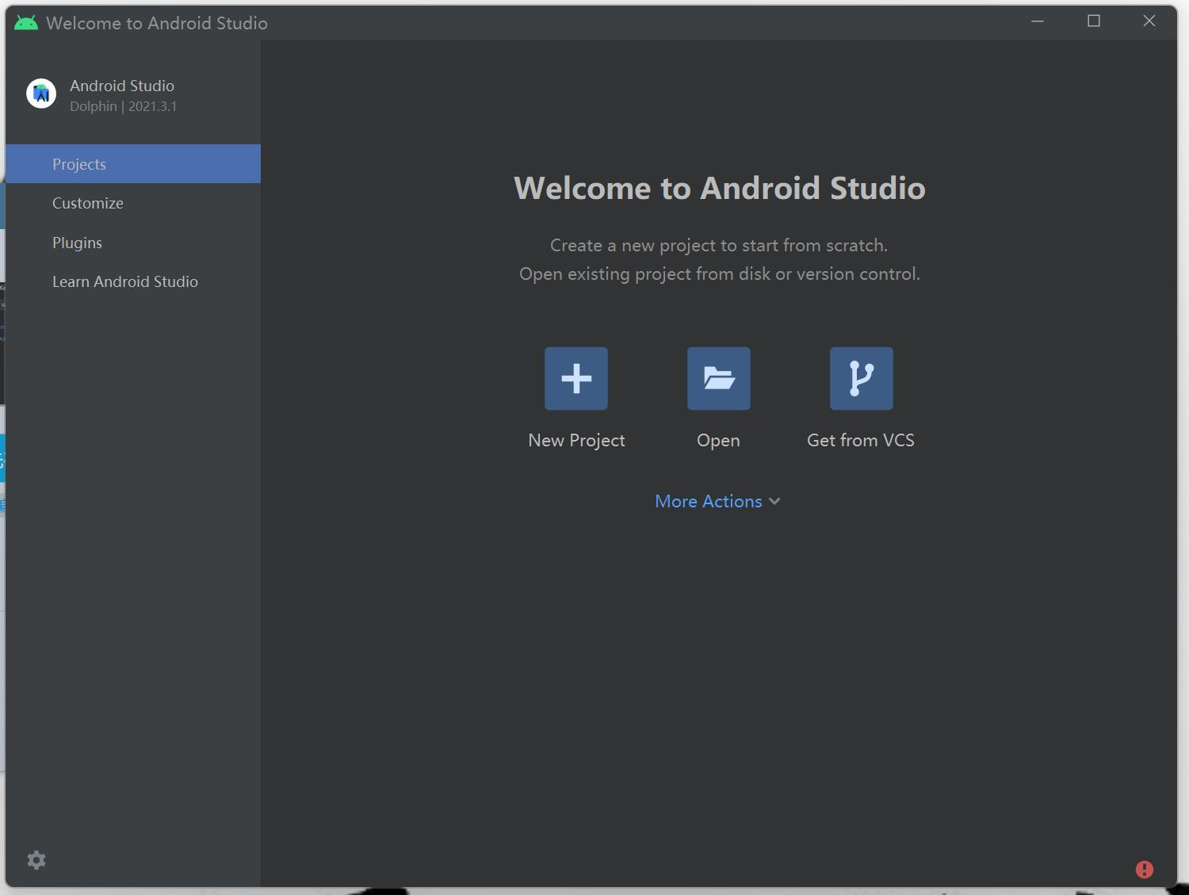Click the red error notification icon
The width and height of the screenshot is (1189, 895).
coord(1145,870)
